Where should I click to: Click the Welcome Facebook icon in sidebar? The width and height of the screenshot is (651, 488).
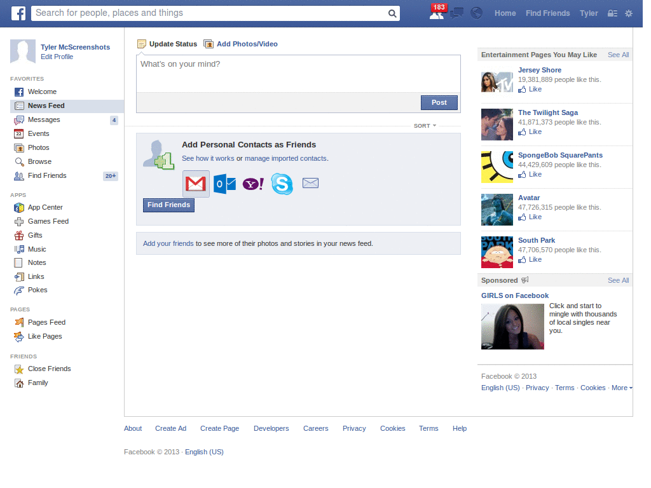(x=18, y=92)
